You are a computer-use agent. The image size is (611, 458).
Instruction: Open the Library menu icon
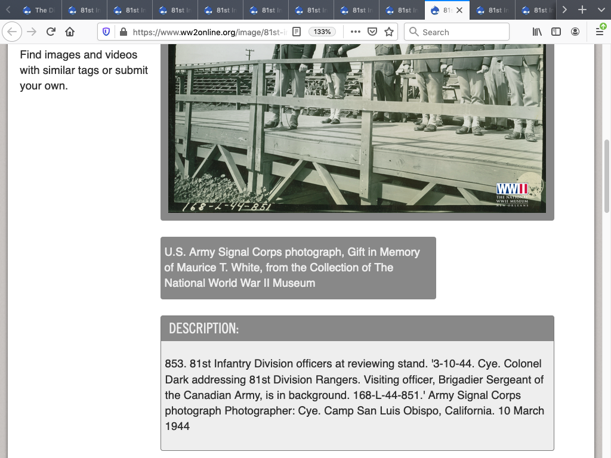click(x=537, y=32)
